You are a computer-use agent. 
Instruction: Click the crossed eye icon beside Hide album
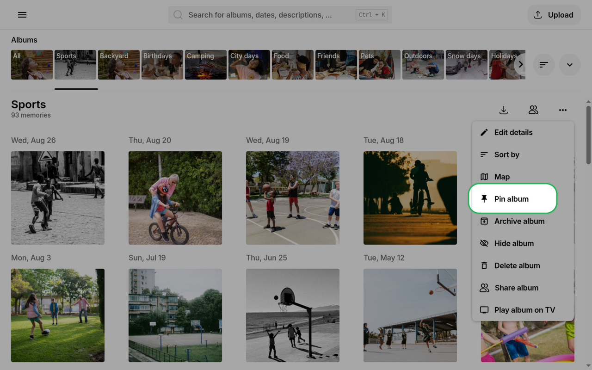pos(484,243)
